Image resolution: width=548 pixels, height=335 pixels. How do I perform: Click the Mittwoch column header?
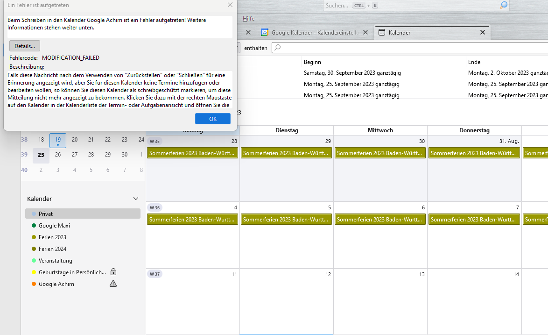click(380, 130)
